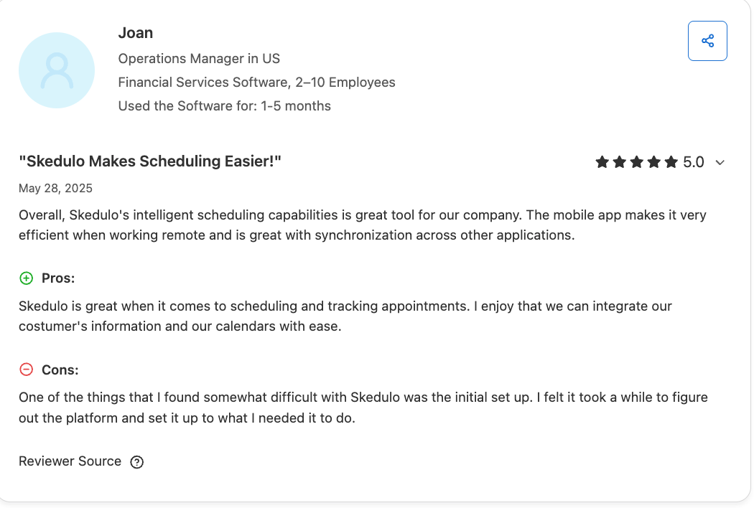
Task: Click the third, middle star of the rating
Action: pyautogui.click(x=636, y=162)
